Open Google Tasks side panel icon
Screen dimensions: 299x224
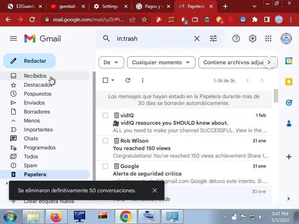click(x=289, y=103)
